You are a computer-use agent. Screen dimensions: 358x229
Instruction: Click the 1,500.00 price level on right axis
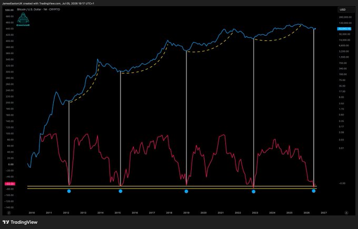click(344, 57)
